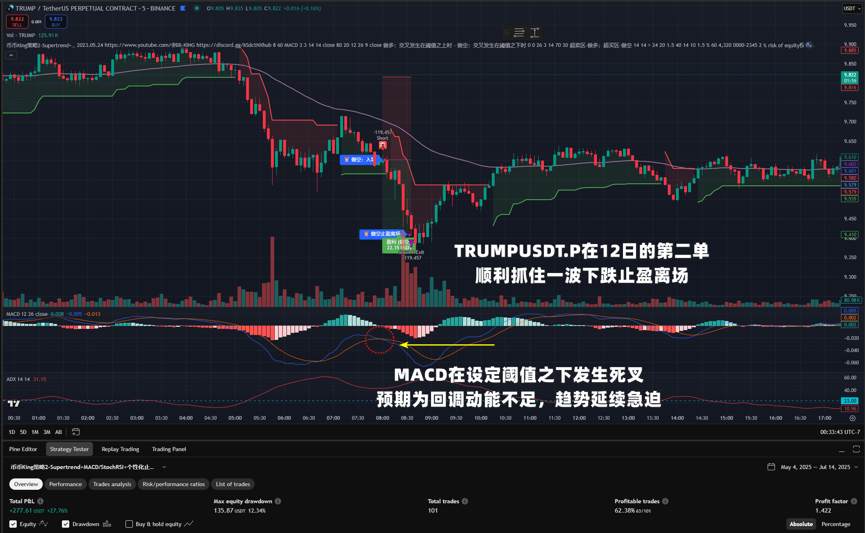Click the Max equity drawdown info icon
Image resolution: width=865 pixels, height=533 pixels.
pyautogui.click(x=278, y=501)
